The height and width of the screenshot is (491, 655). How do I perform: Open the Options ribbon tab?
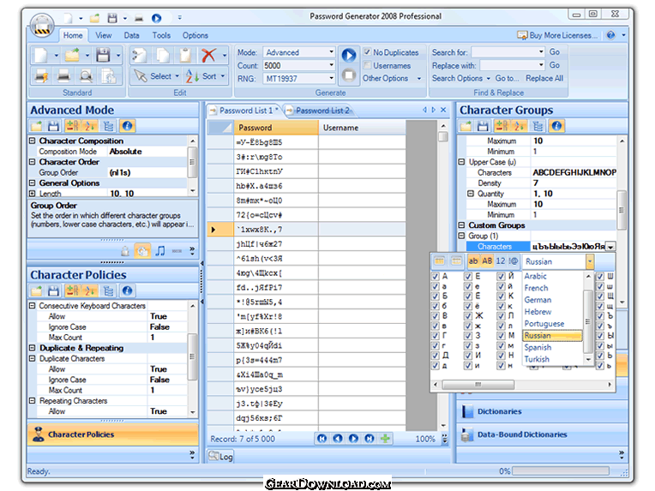[x=195, y=35]
